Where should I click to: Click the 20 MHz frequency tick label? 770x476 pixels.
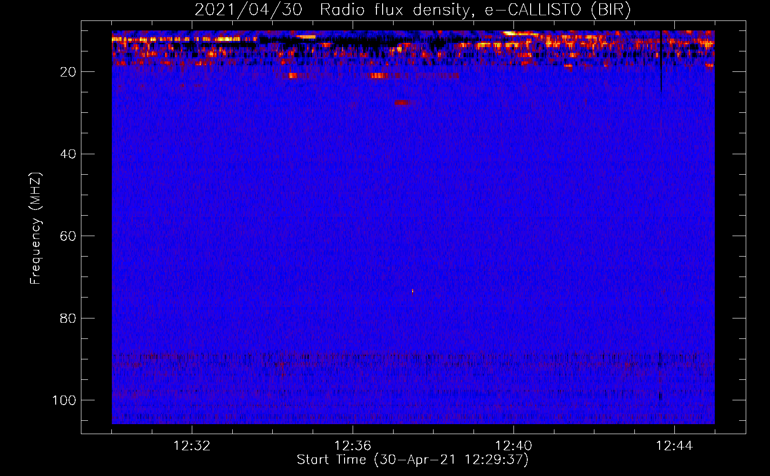(x=68, y=72)
